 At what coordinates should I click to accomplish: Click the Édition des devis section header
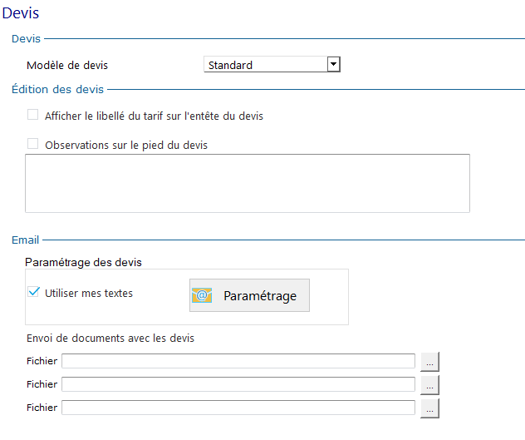[57, 90]
